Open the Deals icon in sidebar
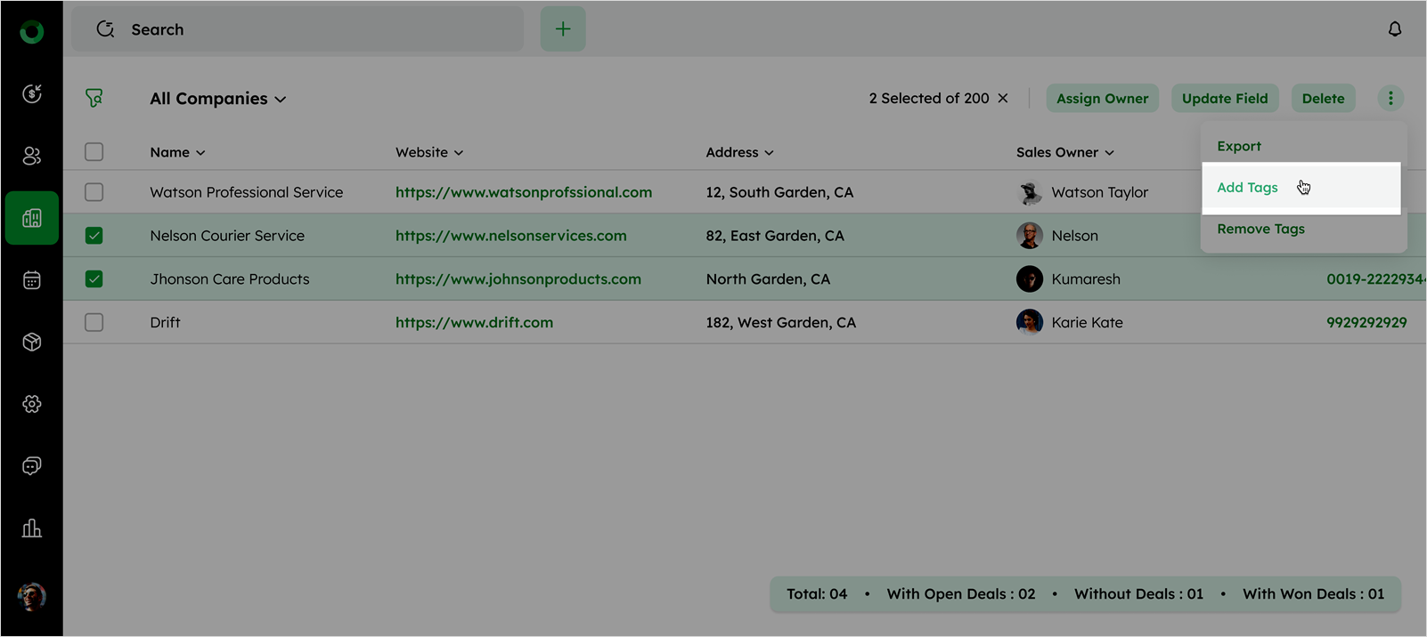Viewport: 1427px width, 637px height. pyautogui.click(x=32, y=93)
